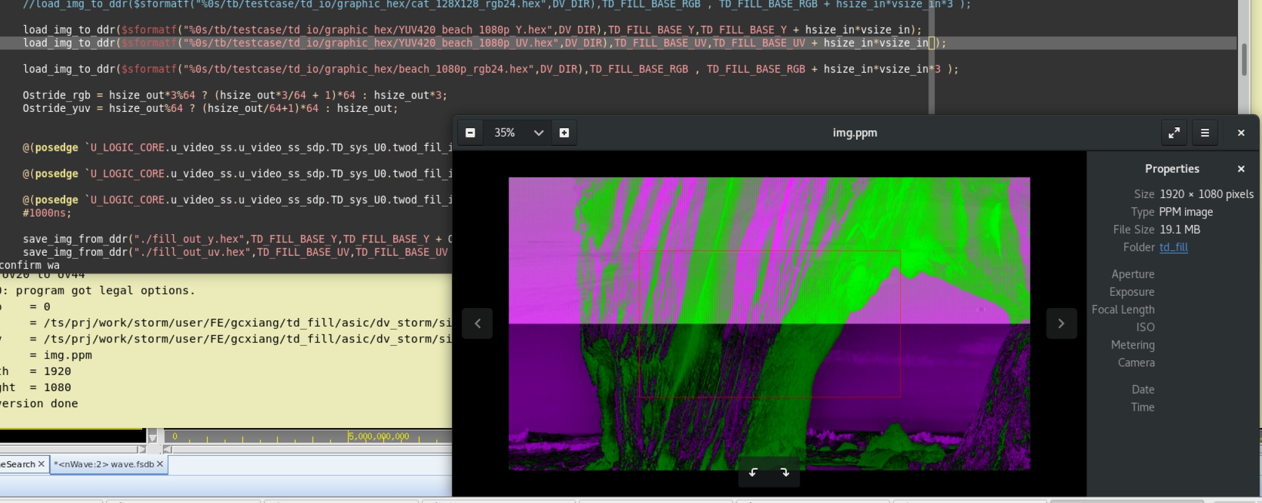The width and height of the screenshot is (1262, 503).
Task: Rotate the image counter-clockwise
Action: 754,472
